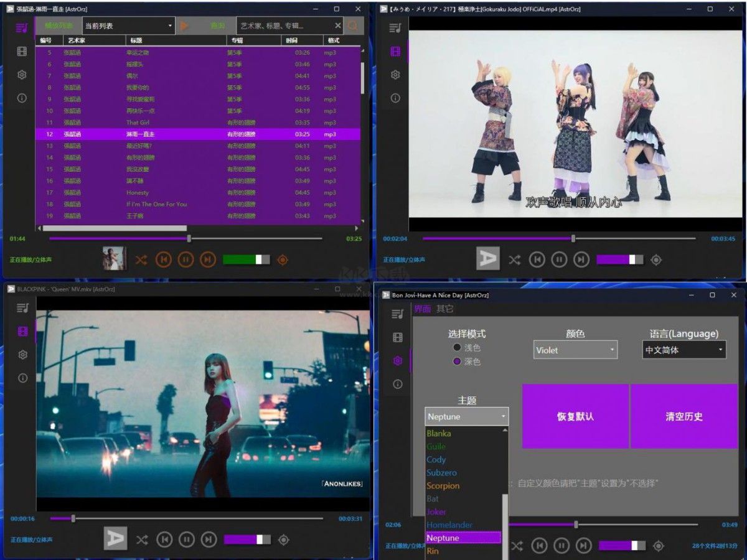Screen dimensions: 747x560
Task: Select the 深色 dark mode radio button
Action: [458, 361]
